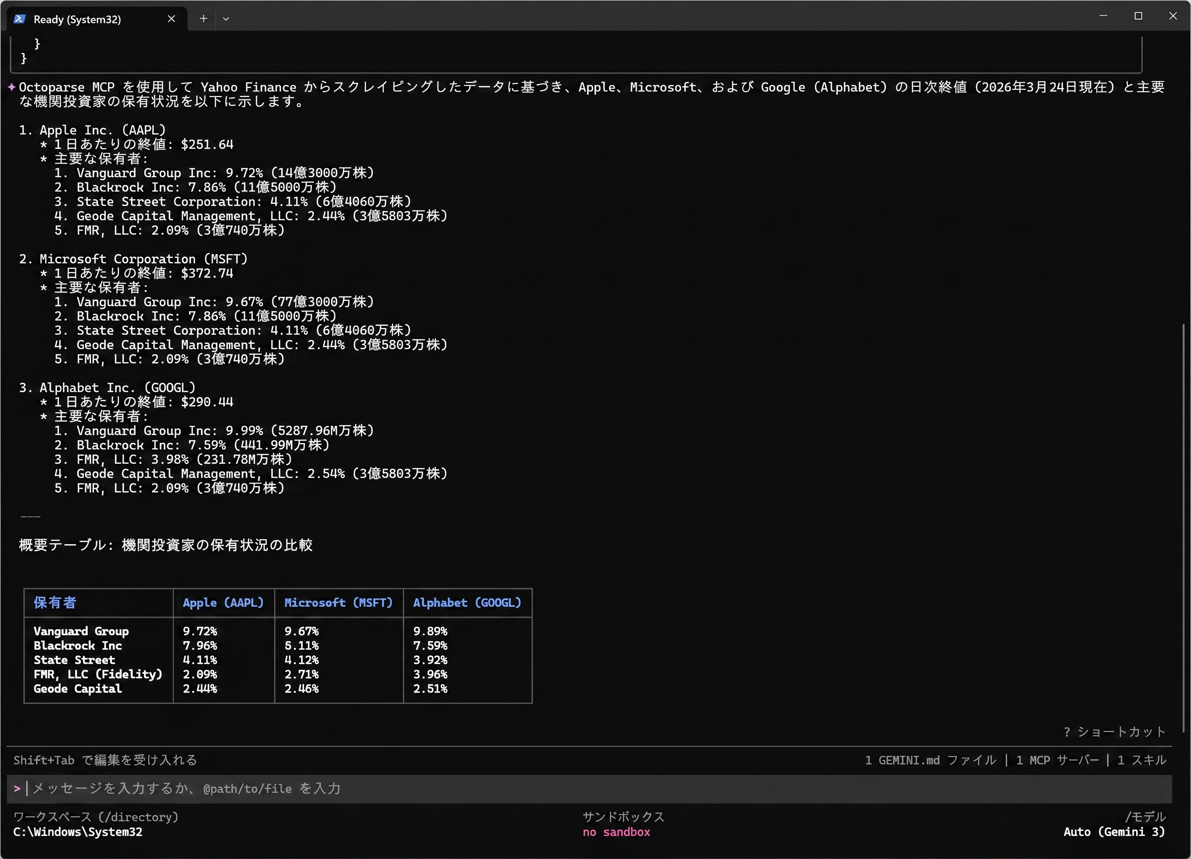This screenshot has height=859, width=1191.
Task: Click table header 'Microsoft (MSFT)'
Action: point(339,603)
